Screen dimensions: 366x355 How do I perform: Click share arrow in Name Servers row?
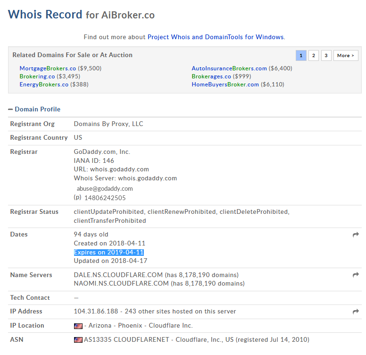[x=356, y=275]
